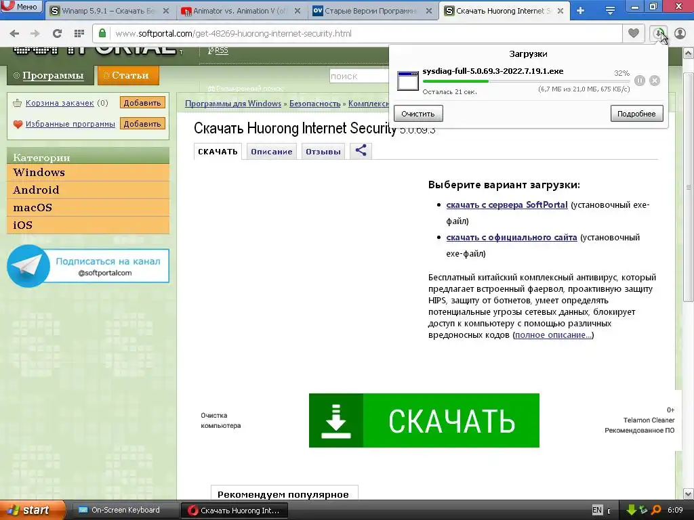Open Избранные программы link

click(70, 124)
